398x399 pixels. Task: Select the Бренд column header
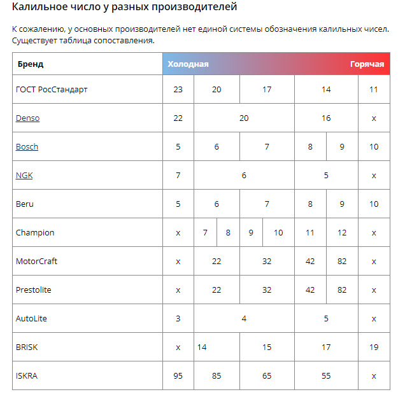click(31, 64)
